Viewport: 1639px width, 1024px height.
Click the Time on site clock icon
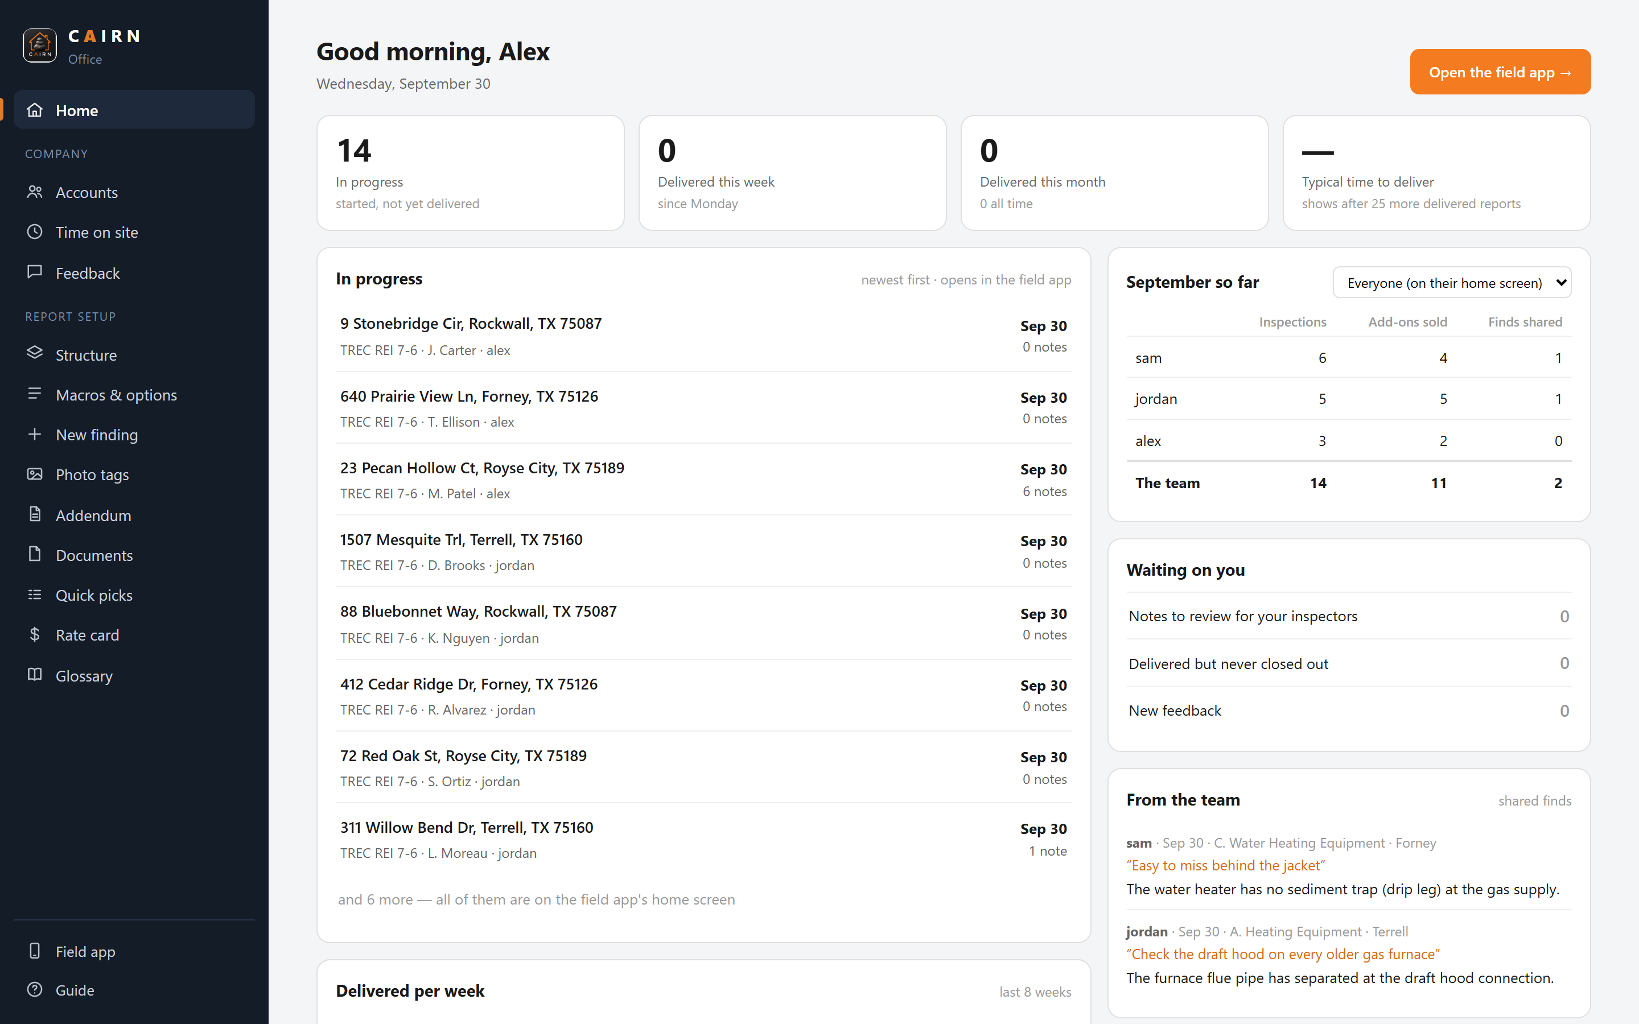pyautogui.click(x=35, y=232)
